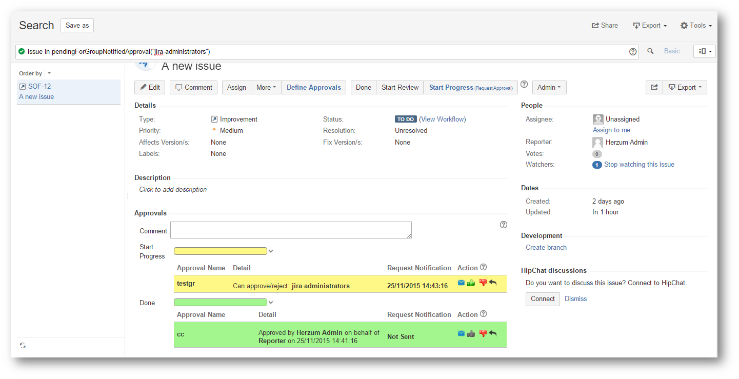Image resolution: width=739 pixels, height=379 pixels.
Task: Click Define Approvals
Action: [314, 87]
